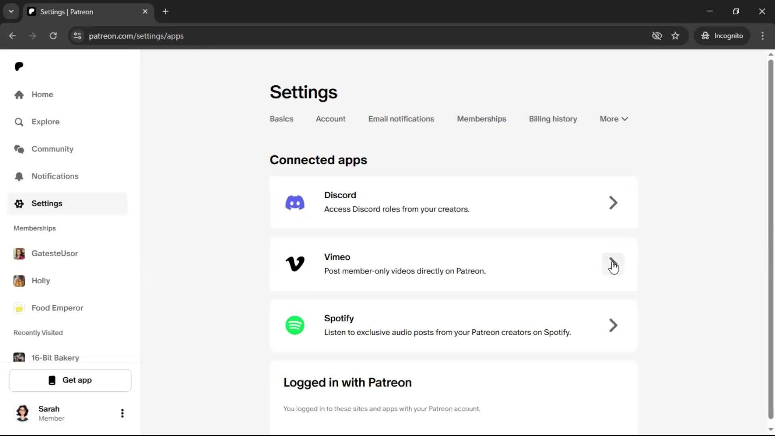Click the Discord app name text
The image size is (775, 436).
point(340,195)
